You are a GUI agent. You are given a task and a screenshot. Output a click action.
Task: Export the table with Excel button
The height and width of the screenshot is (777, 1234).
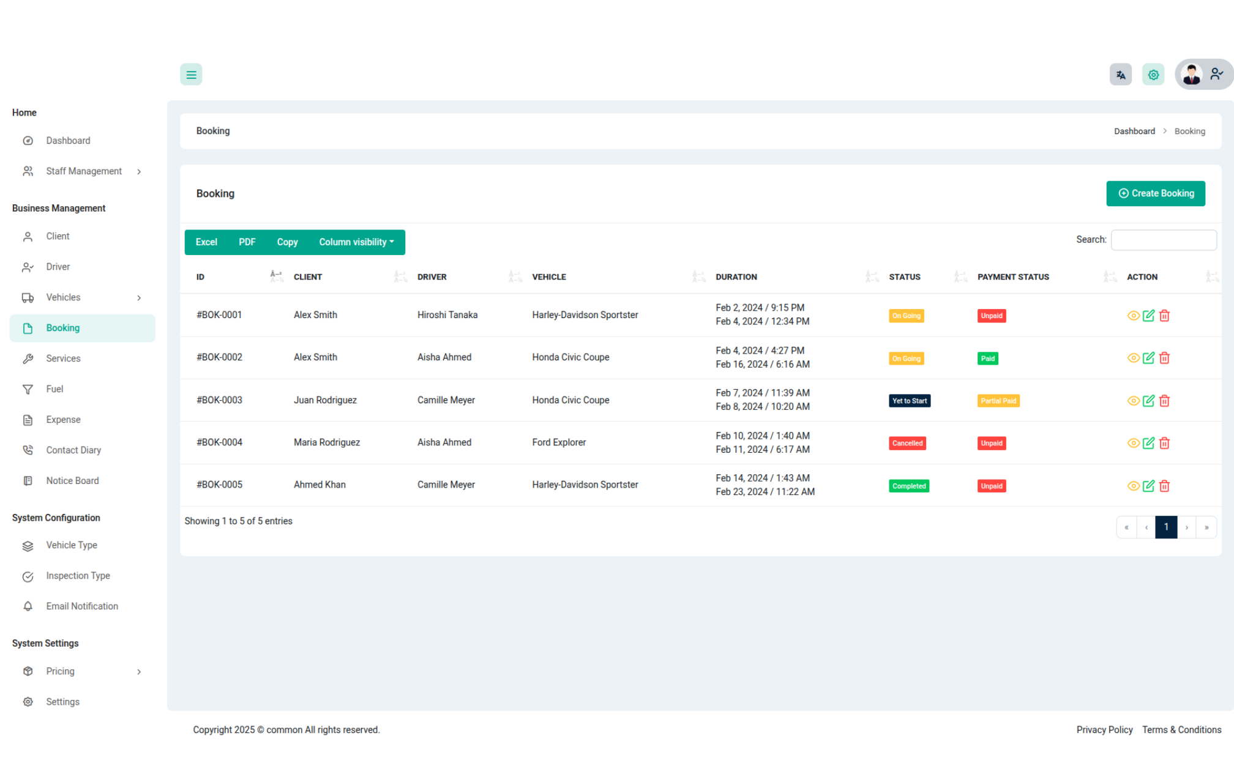pyautogui.click(x=206, y=242)
